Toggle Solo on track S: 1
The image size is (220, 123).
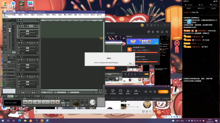(19, 26)
